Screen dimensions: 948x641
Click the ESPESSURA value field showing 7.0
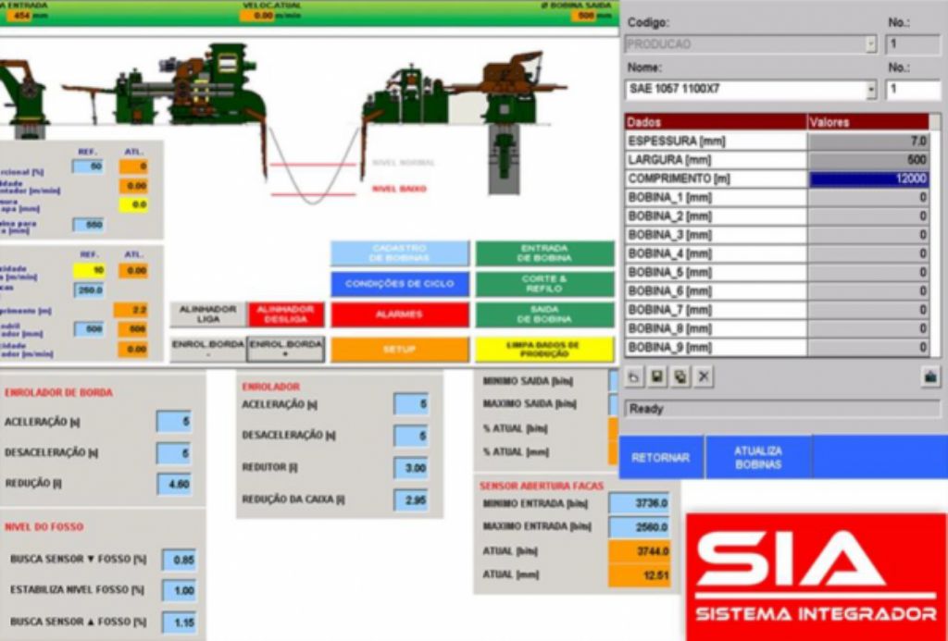pyautogui.click(x=868, y=142)
